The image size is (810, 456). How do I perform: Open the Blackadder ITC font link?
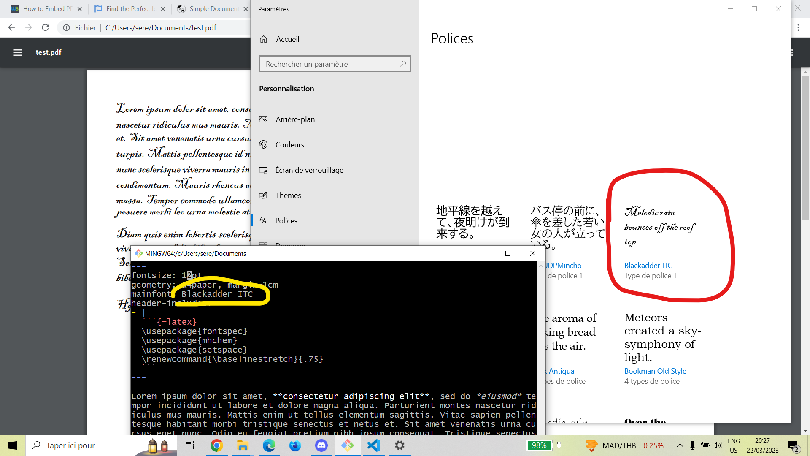click(648, 266)
